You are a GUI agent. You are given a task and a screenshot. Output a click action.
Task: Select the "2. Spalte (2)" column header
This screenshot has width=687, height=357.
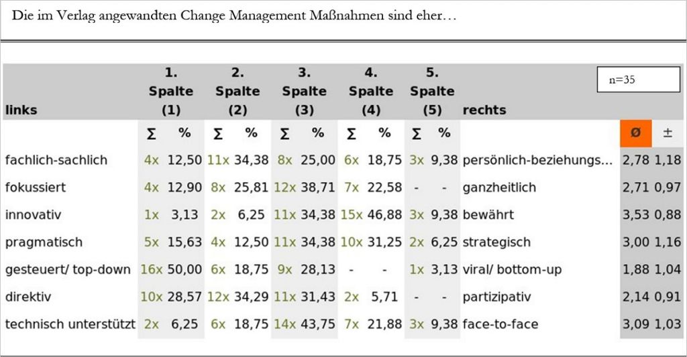coord(237,91)
